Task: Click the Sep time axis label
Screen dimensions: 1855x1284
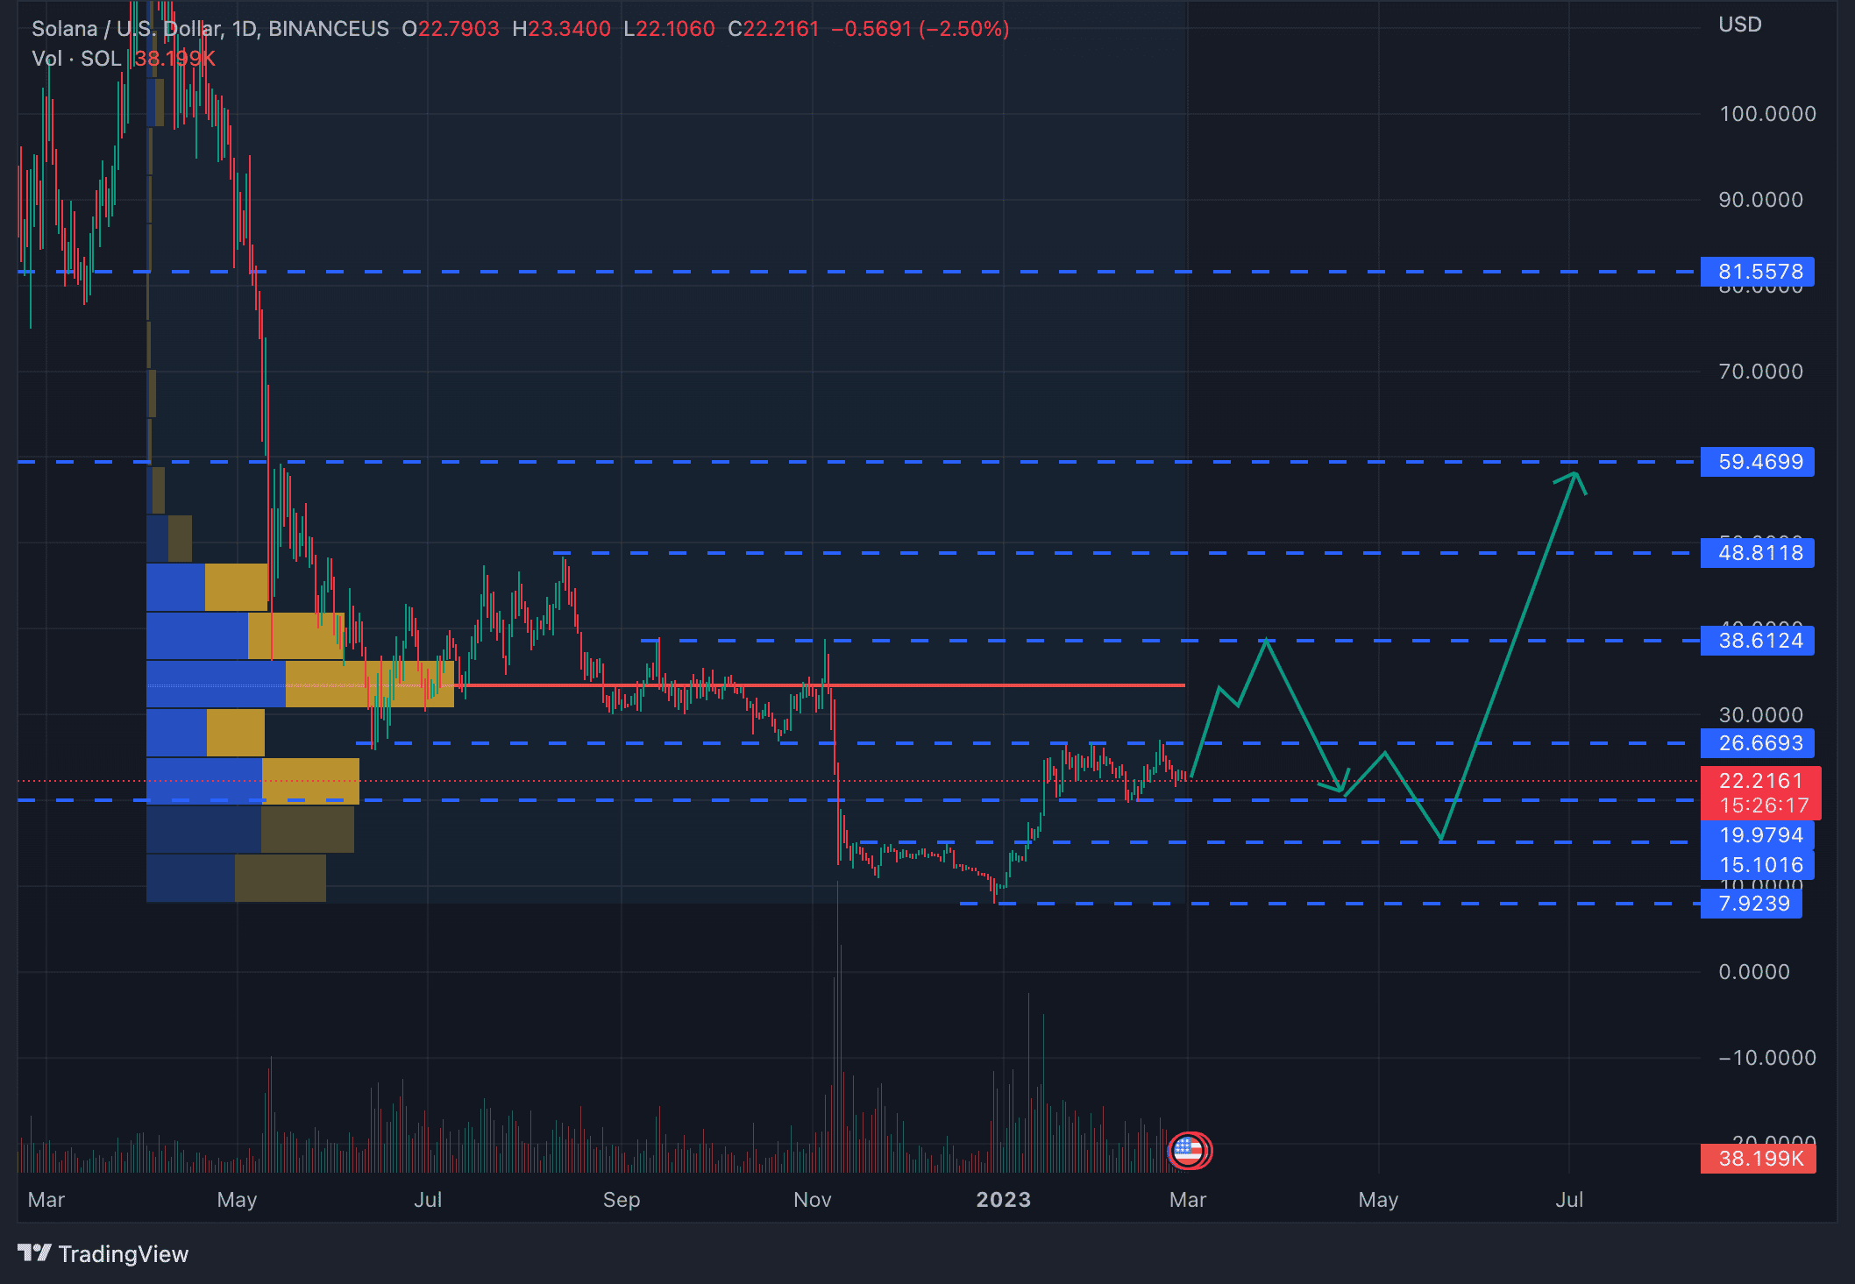Action: tap(622, 1200)
